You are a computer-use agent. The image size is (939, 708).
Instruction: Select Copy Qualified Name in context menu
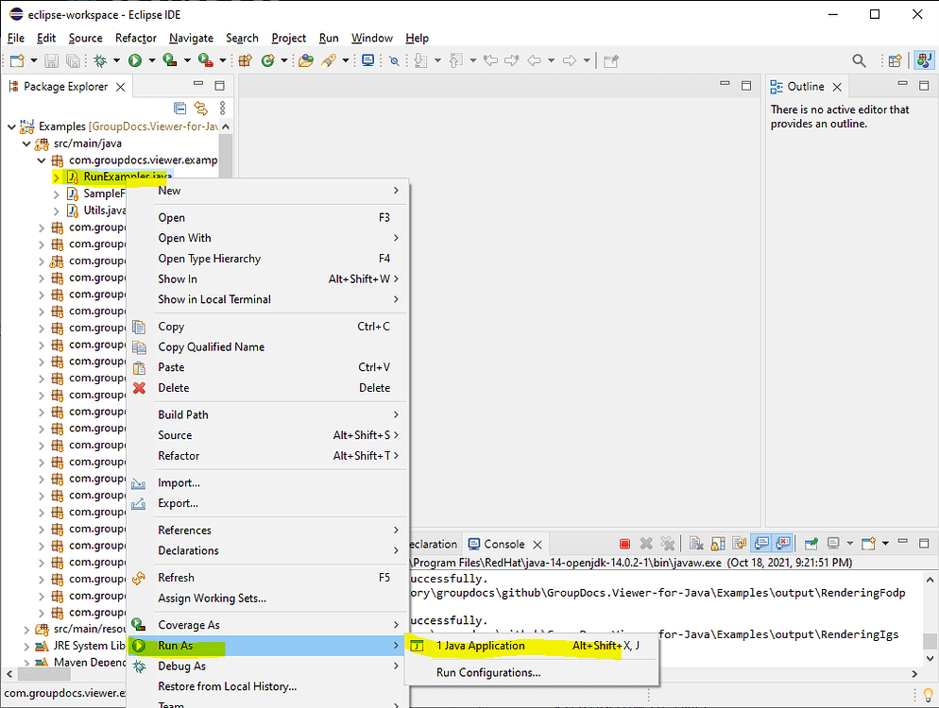267,347
